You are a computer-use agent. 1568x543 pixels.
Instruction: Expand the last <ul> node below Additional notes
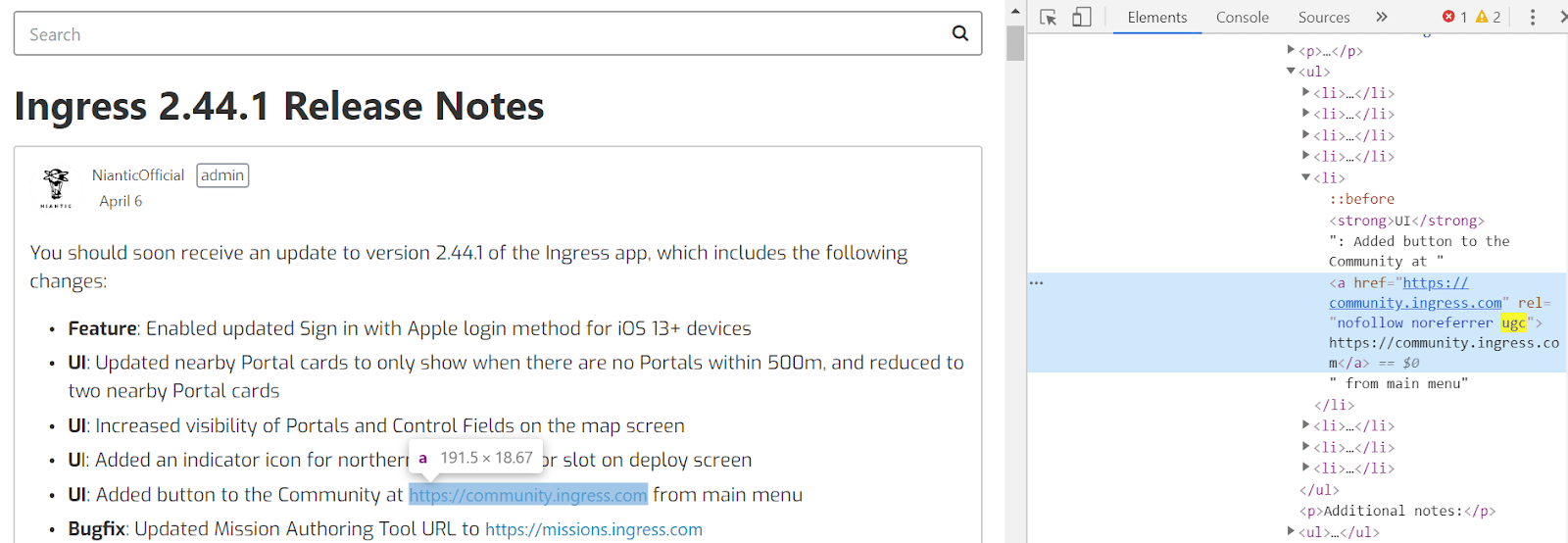click(x=1291, y=531)
